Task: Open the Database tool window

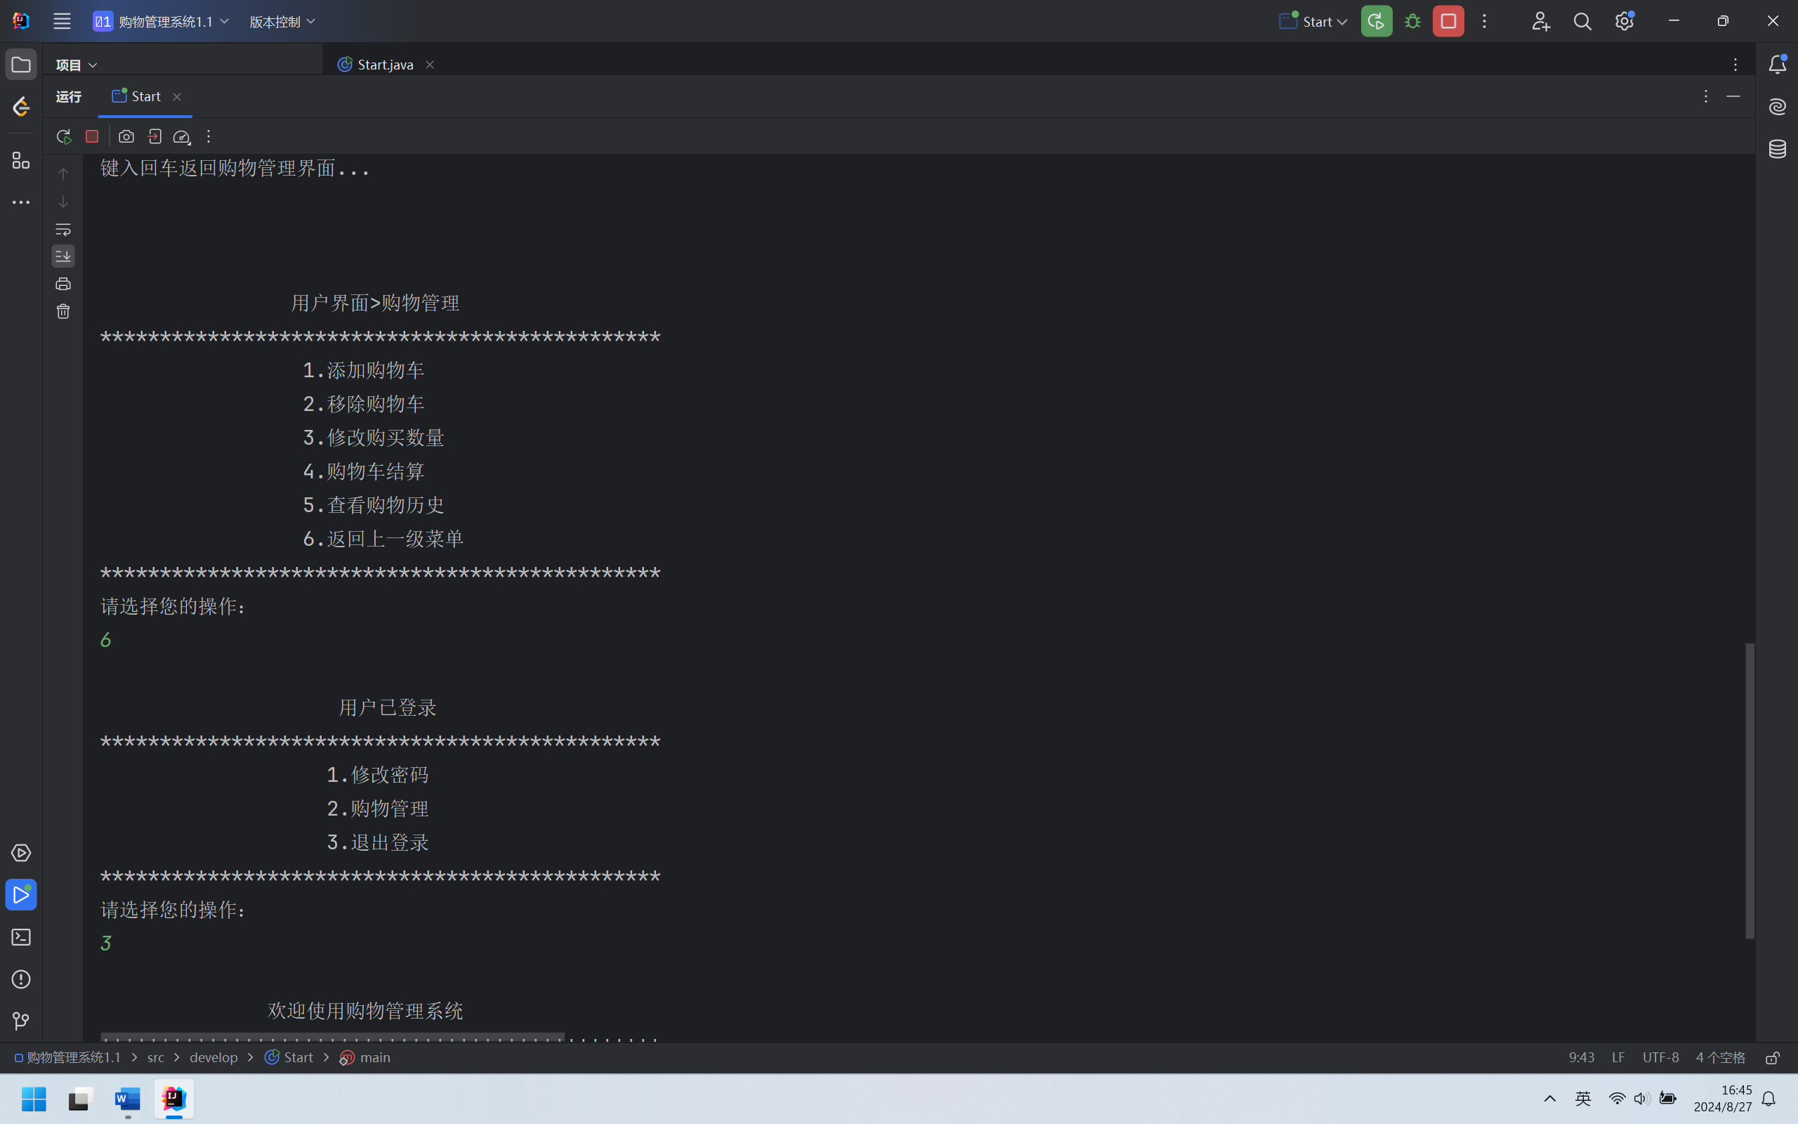Action: [1777, 150]
